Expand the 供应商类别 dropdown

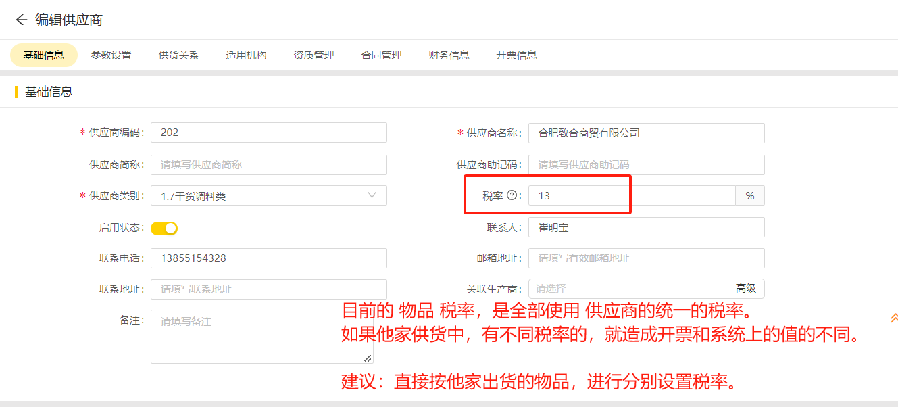(268, 195)
